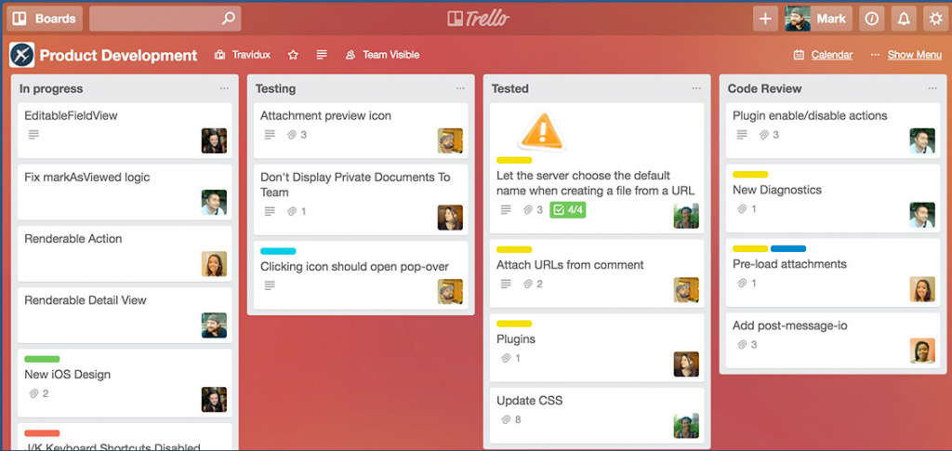Click red label on J/K Keyboard Shortcuts card
Viewport: 952px width, 451px height.
(x=42, y=432)
